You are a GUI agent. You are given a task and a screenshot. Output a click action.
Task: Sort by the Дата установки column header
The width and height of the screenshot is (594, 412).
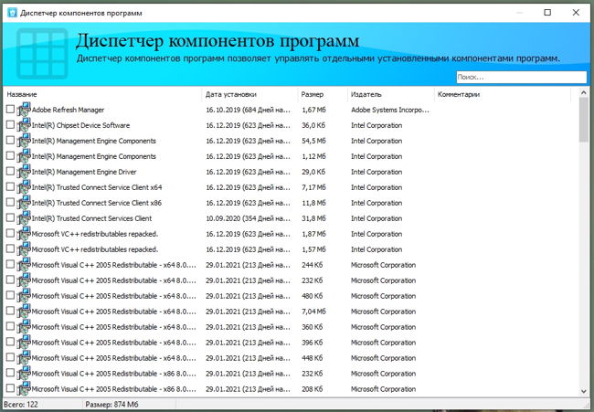point(250,95)
